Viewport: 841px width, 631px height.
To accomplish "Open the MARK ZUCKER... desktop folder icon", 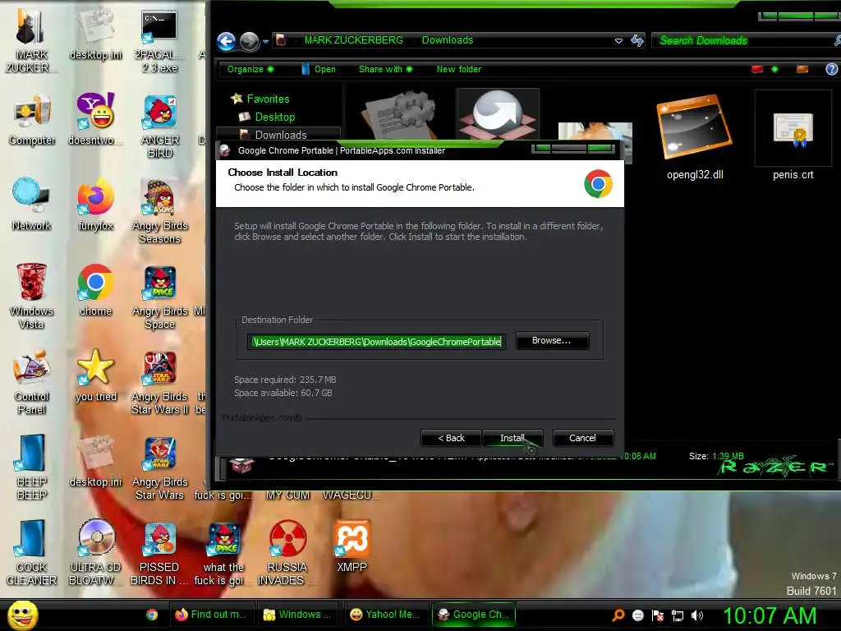I will [30, 40].
